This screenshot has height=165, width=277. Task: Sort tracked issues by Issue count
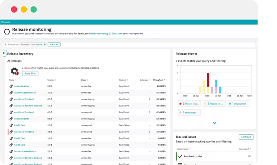click(x=245, y=149)
